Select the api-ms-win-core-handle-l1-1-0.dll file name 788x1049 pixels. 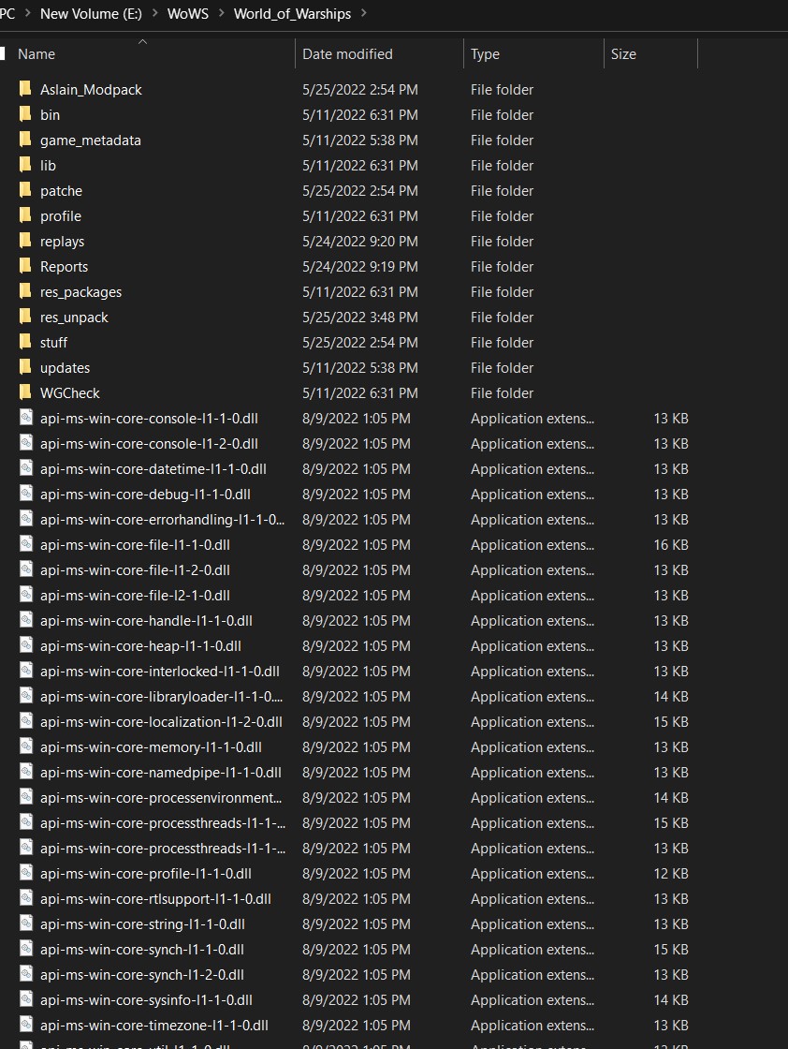click(146, 621)
